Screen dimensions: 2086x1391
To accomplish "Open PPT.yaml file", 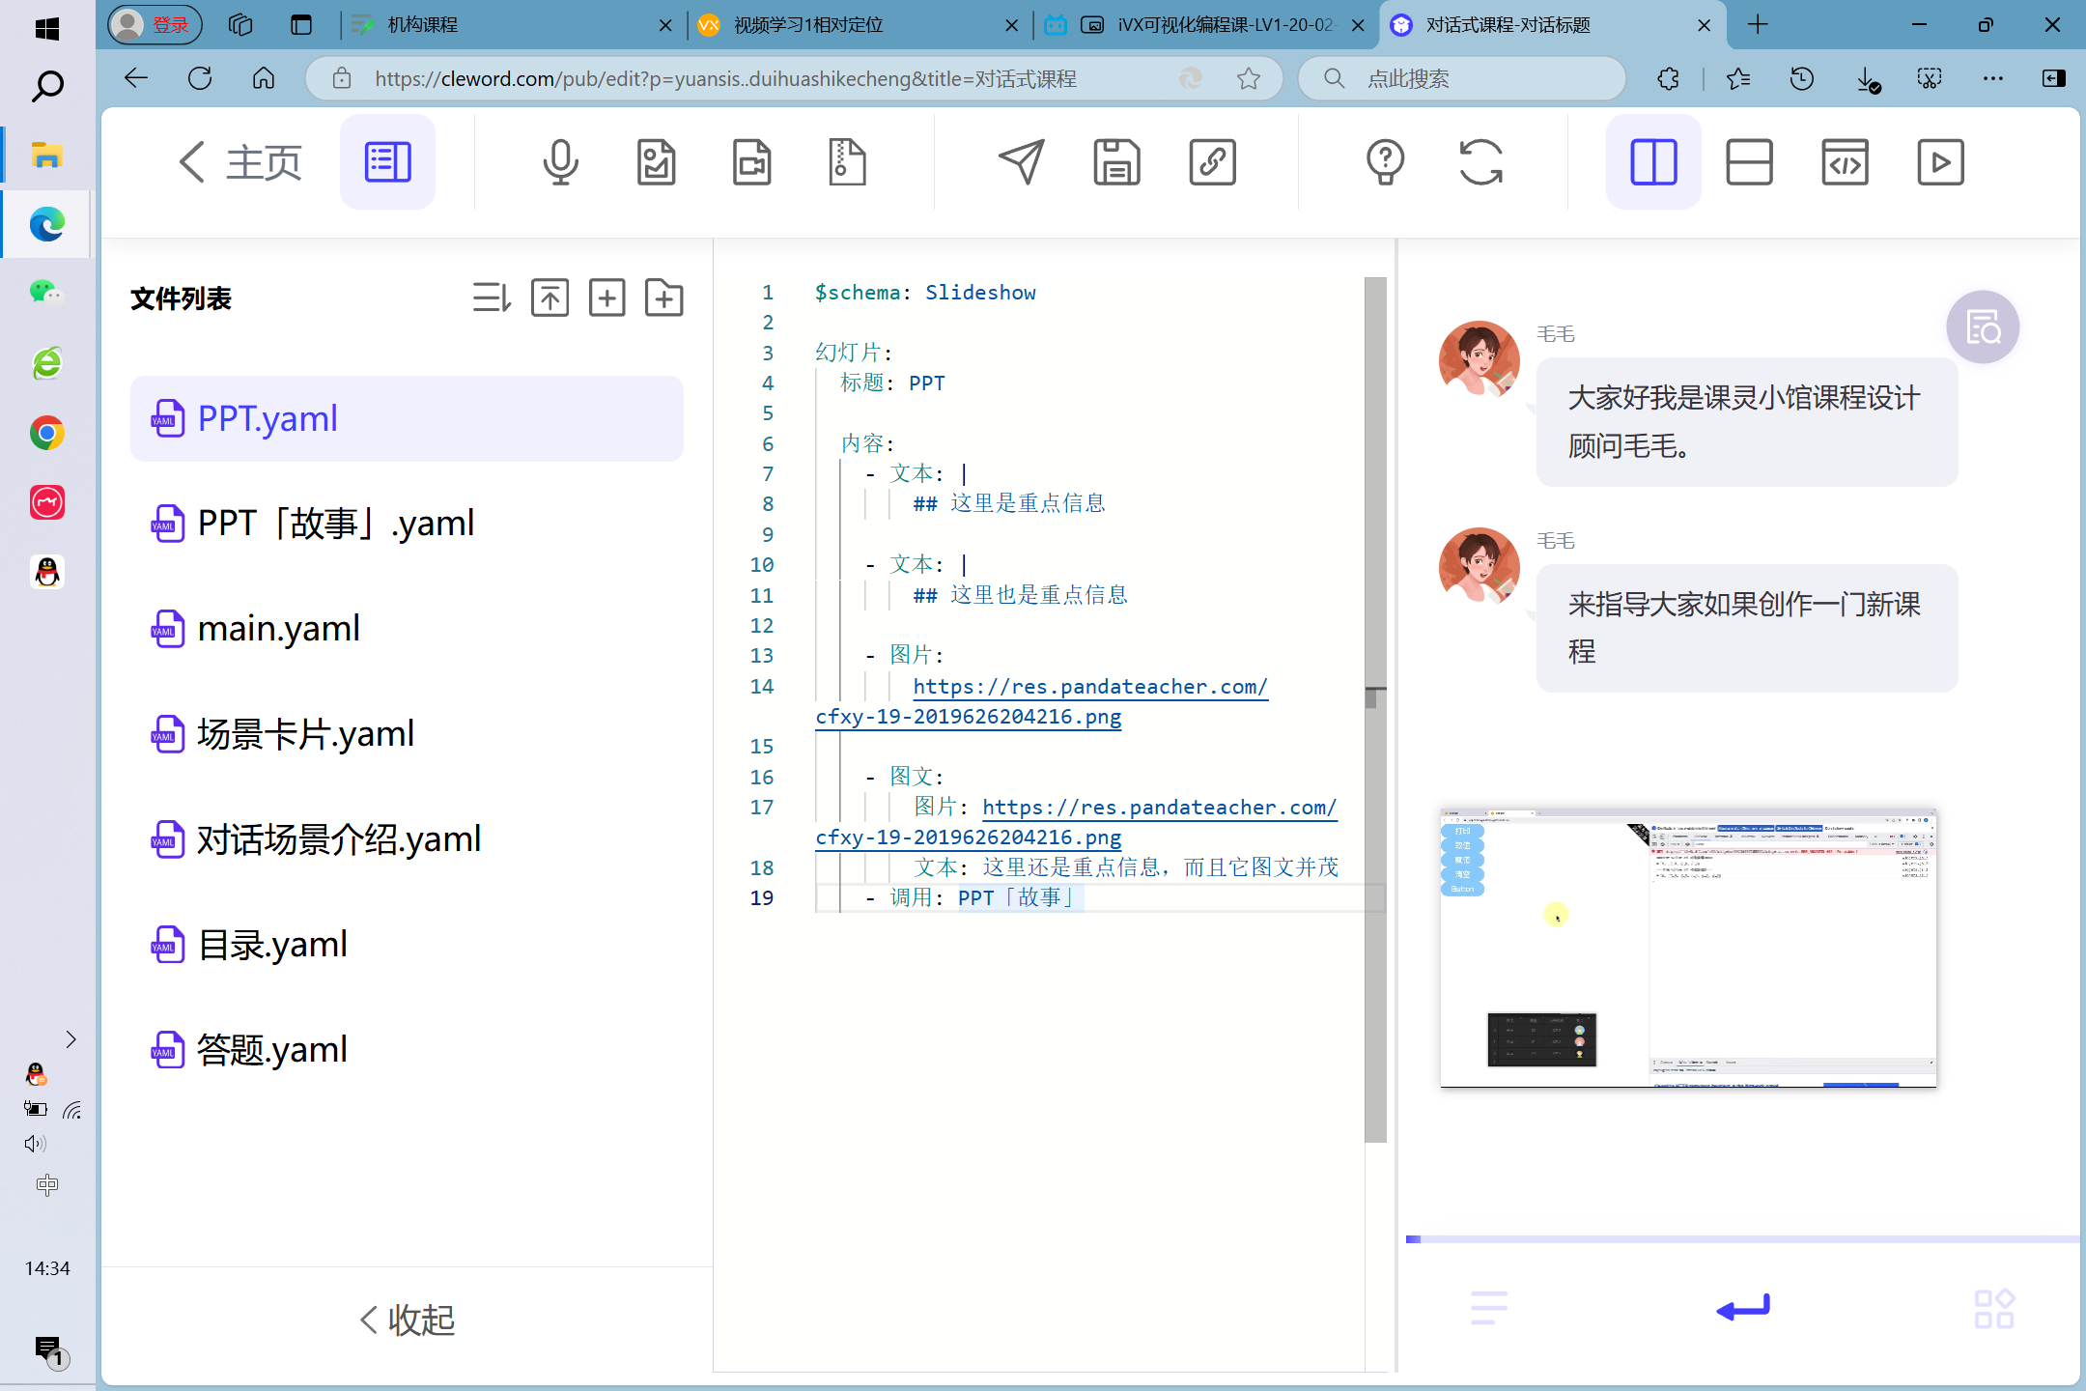I will [407, 418].
